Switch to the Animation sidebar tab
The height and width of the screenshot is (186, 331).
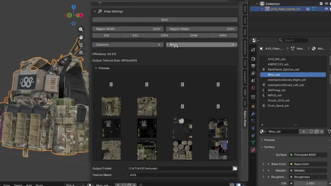[x=245, y=48]
